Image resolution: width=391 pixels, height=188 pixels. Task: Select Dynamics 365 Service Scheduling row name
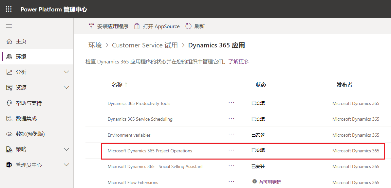[140, 119]
